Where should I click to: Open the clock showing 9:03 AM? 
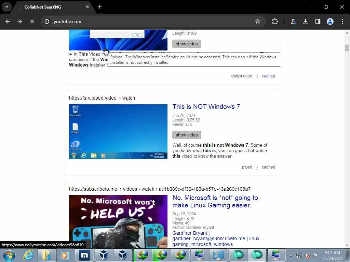[x=332, y=256]
